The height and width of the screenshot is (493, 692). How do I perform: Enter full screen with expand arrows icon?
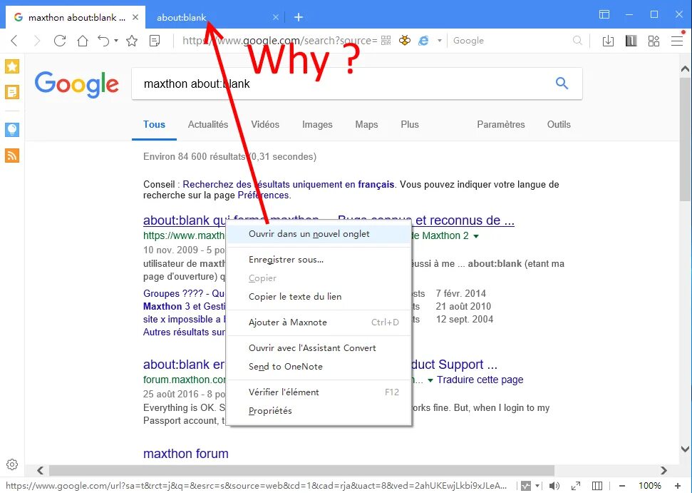[576, 486]
